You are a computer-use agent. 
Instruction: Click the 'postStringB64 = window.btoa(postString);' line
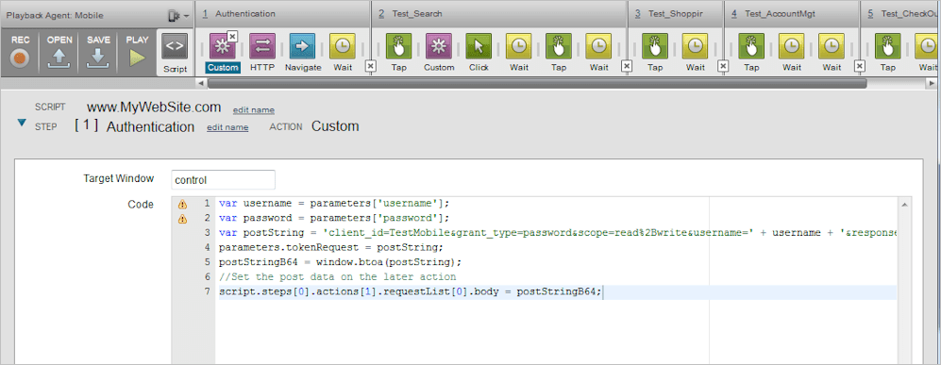tap(340, 262)
